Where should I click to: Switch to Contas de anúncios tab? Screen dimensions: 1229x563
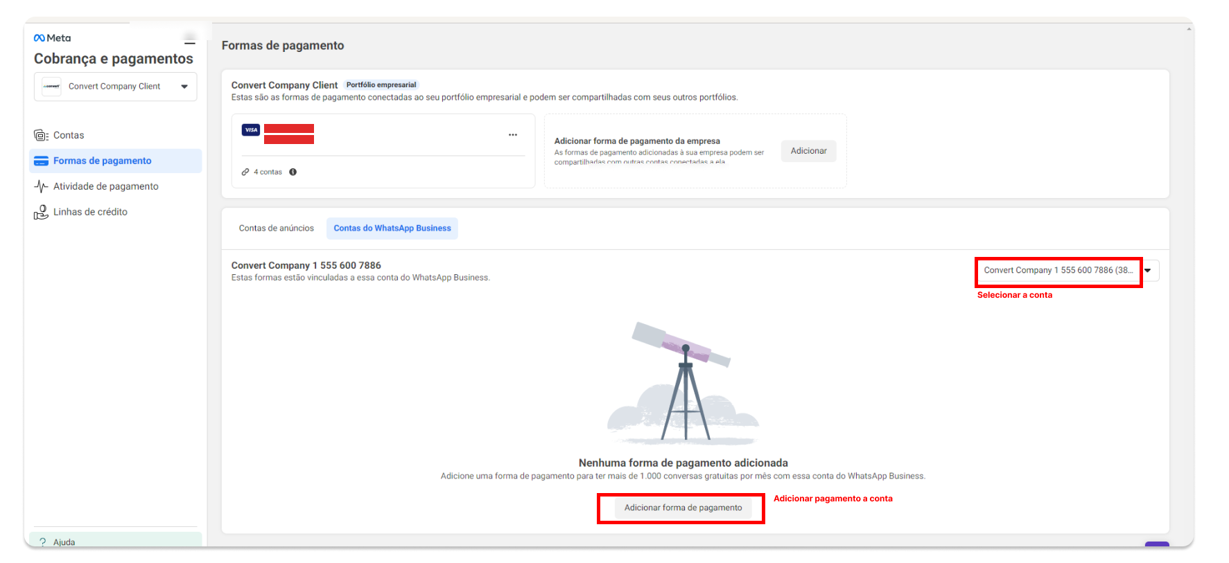coord(277,229)
